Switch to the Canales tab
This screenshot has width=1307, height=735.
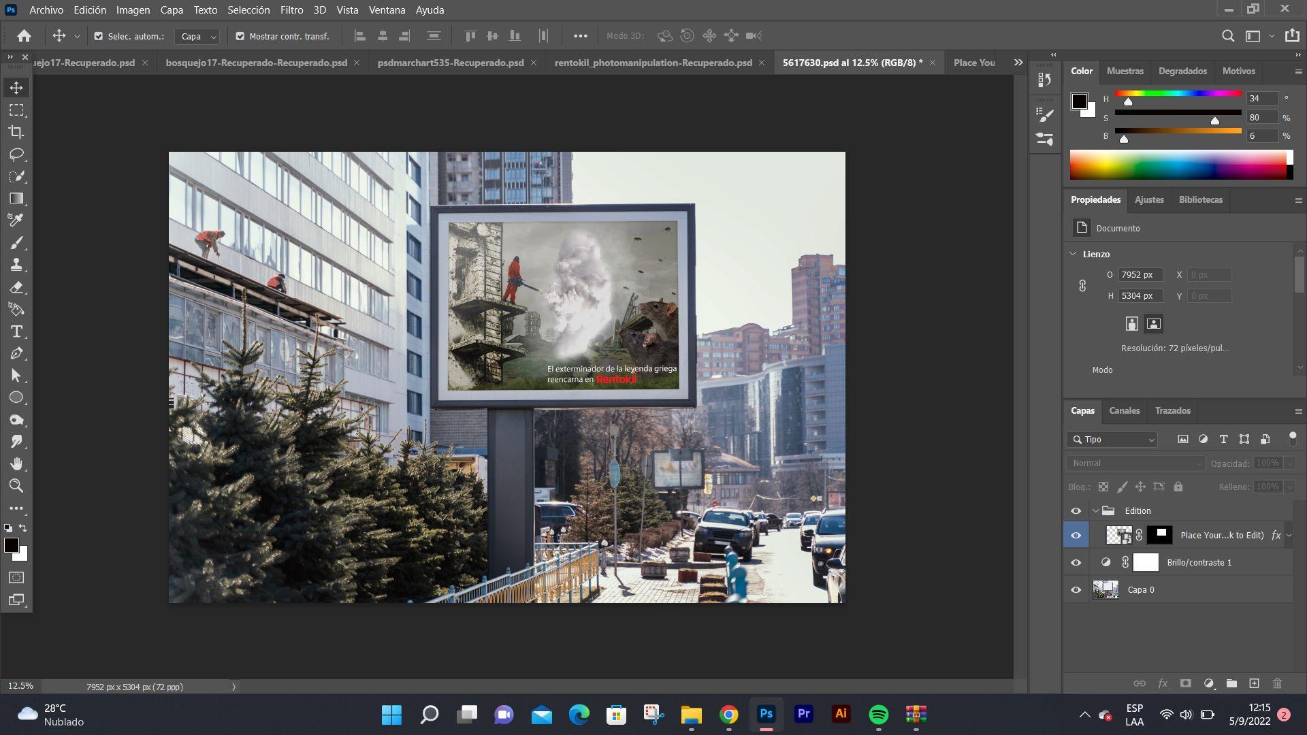1124,411
